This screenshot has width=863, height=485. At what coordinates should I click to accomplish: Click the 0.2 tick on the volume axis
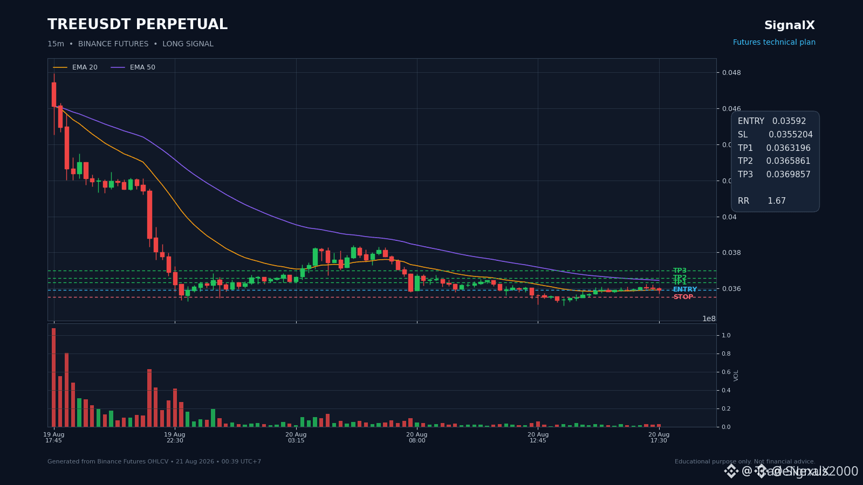(726, 408)
